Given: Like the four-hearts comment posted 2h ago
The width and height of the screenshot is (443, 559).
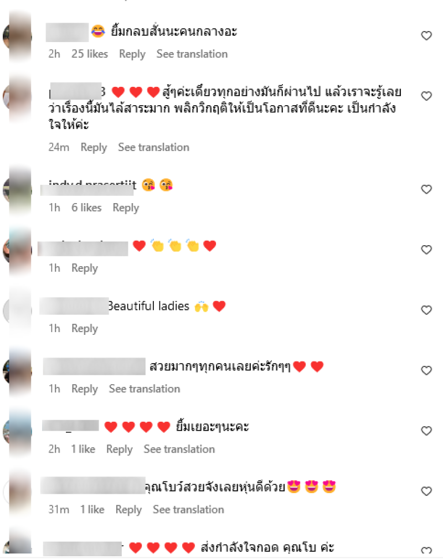Looking at the screenshot, I should tap(426, 431).
